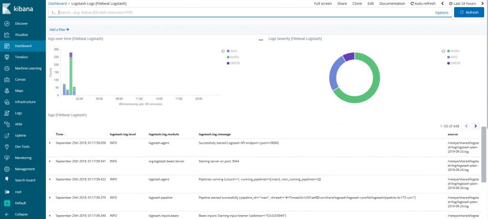Open the Search Guard icon
Image resolution: width=488 pixels, height=219 pixels.
pos(7,180)
